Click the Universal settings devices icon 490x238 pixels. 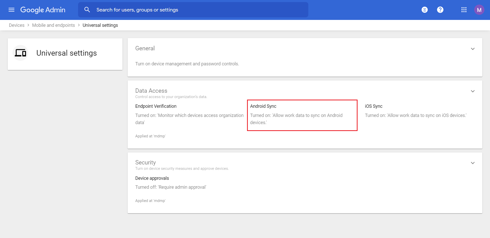[x=20, y=53]
